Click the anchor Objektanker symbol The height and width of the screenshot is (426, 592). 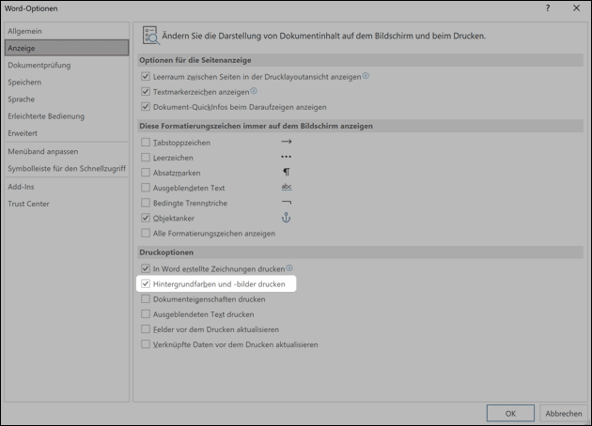tap(287, 218)
